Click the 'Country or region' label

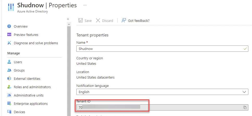[x=90, y=58]
